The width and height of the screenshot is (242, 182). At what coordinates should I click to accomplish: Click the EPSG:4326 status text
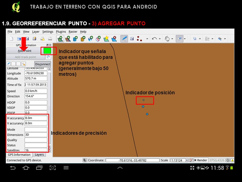point(217,160)
